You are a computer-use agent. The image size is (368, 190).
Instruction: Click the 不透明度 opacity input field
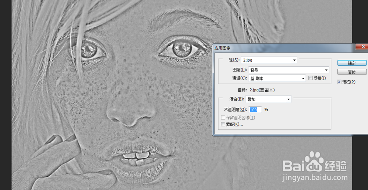tap(255, 110)
